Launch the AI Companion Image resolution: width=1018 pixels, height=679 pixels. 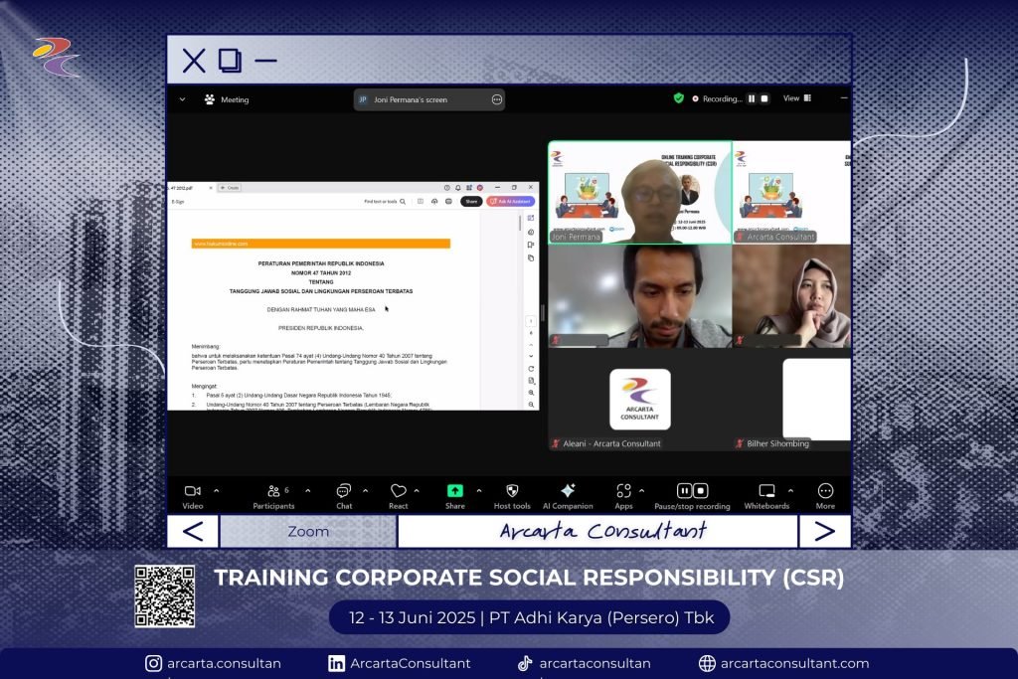pyautogui.click(x=568, y=491)
